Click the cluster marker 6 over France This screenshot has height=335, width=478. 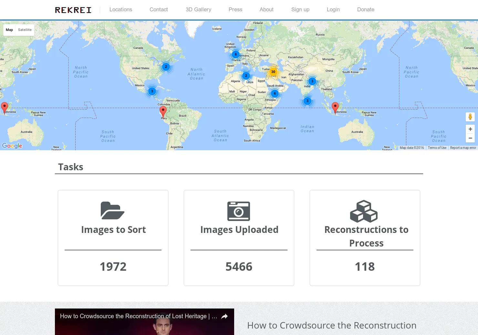pyautogui.click(x=236, y=54)
